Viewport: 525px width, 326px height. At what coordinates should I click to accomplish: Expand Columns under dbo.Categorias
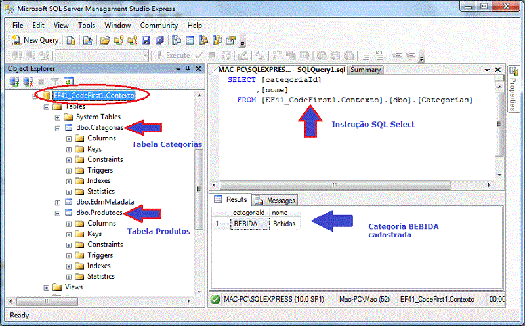coord(69,139)
